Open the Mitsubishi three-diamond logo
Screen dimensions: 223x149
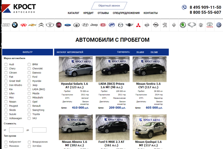click(138, 25)
